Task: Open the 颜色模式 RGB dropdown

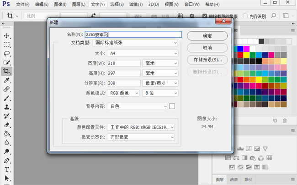Action: click(123, 93)
